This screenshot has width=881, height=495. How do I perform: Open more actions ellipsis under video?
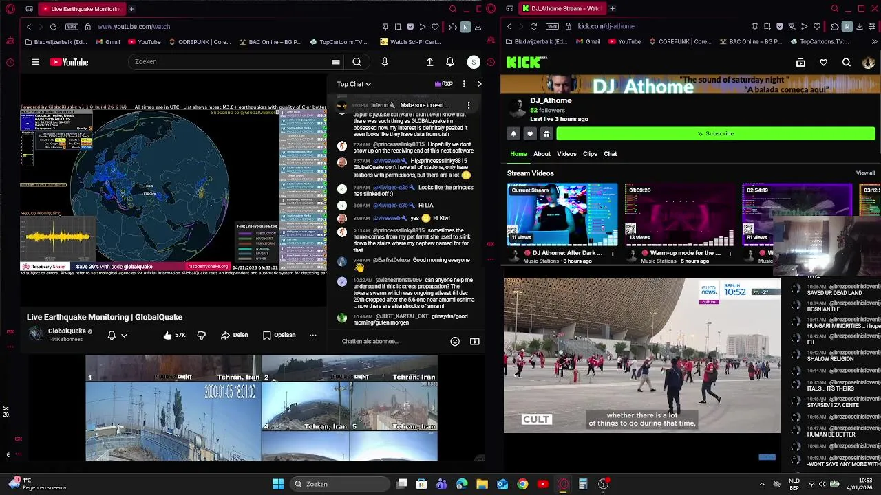point(312,335)
